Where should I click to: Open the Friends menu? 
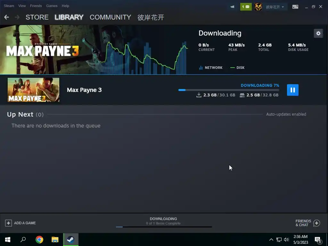36,6
